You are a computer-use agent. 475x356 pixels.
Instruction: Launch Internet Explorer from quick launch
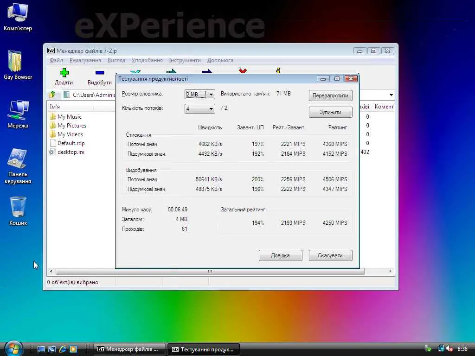(63, 349)
